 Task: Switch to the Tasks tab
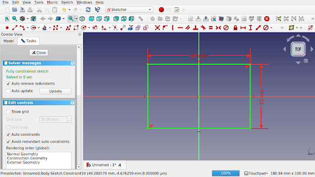29,41
